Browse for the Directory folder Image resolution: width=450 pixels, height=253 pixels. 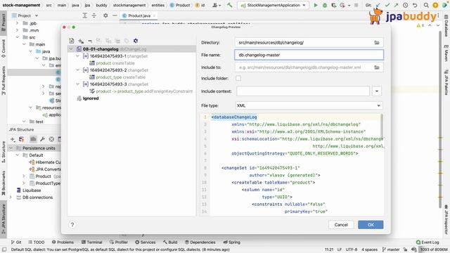point(377,42)
